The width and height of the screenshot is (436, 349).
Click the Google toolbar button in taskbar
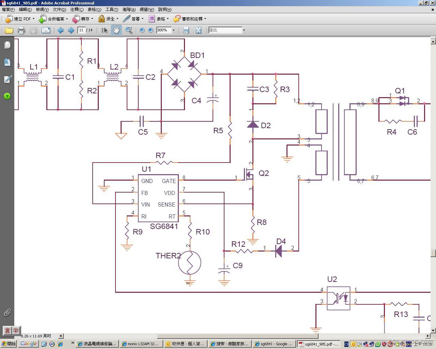28,344
